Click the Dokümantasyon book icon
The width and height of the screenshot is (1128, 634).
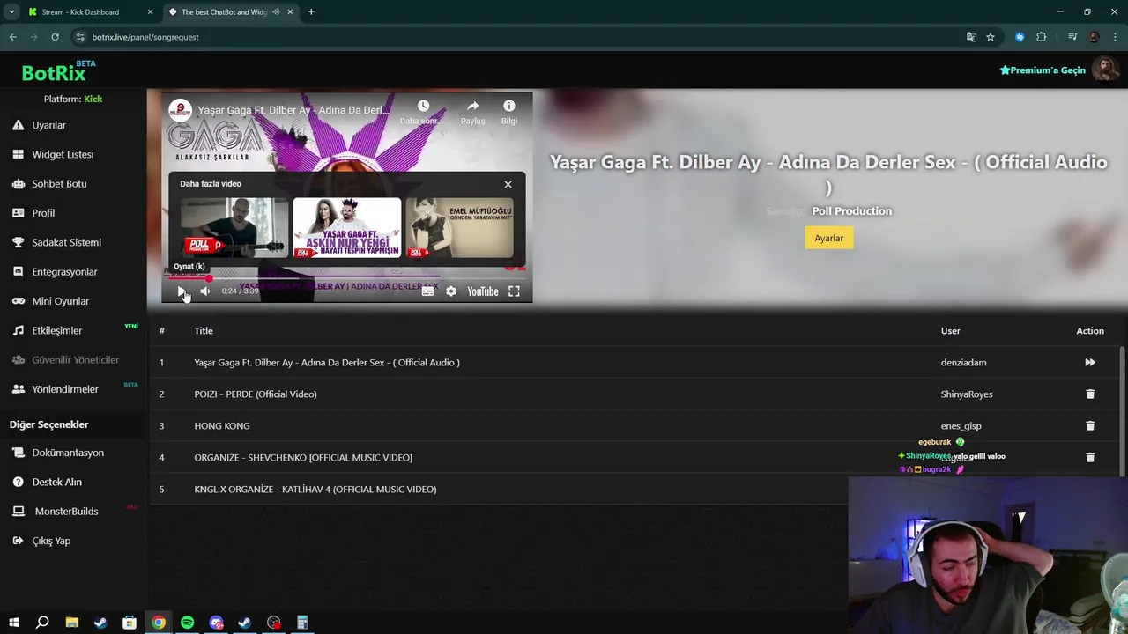18,453
